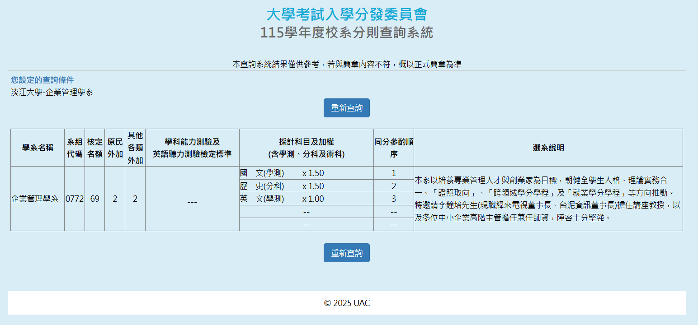Select the department code 0772 cell
698x325 pixels.
pos(75,199)
